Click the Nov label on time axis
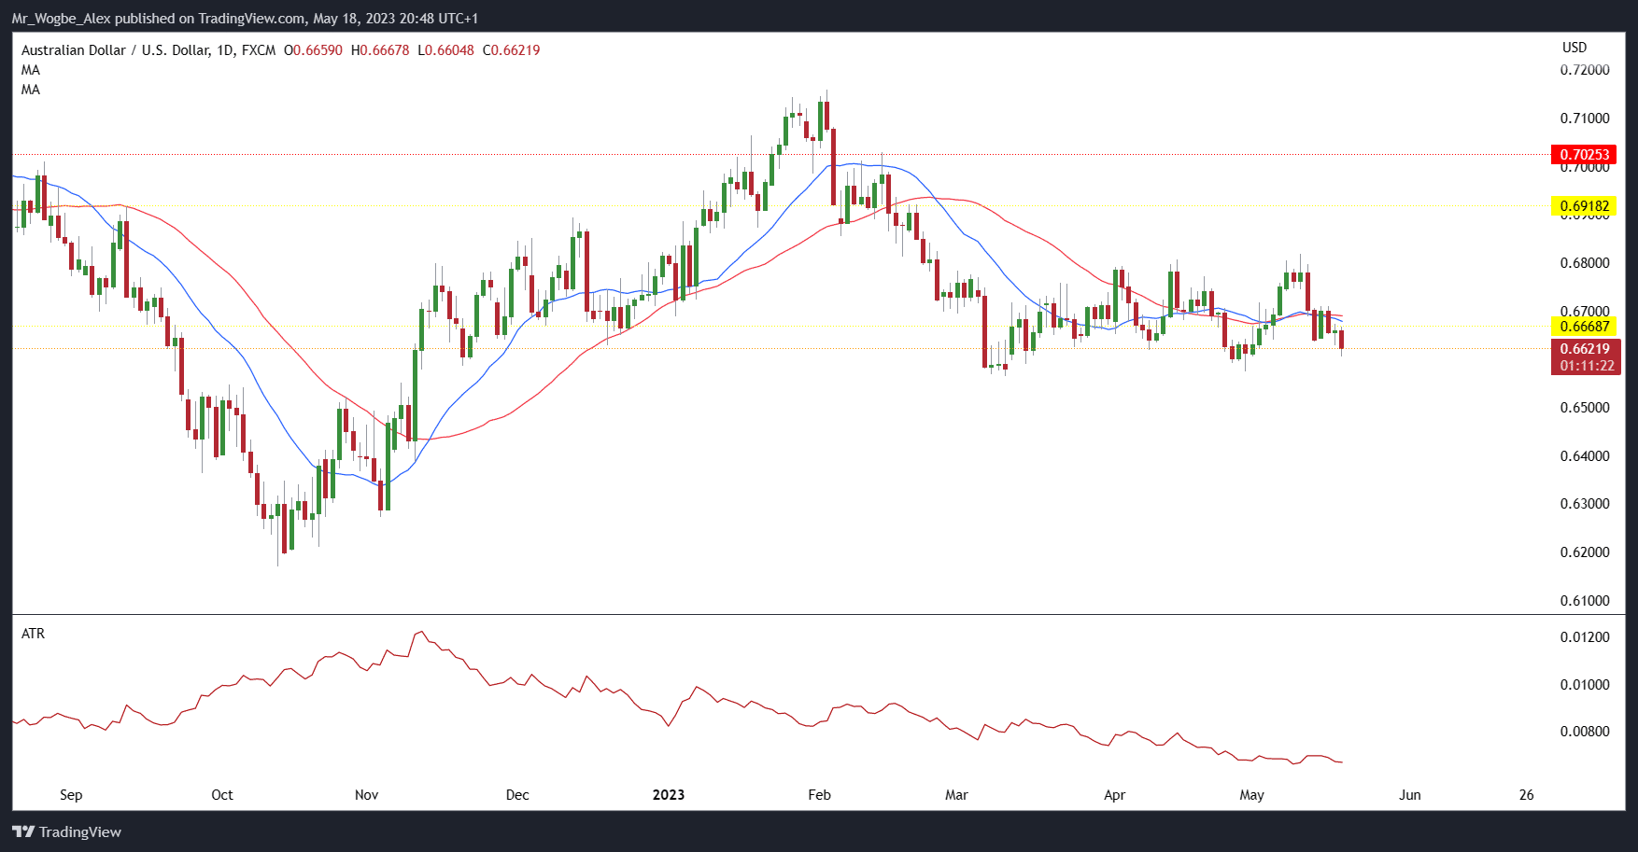 coord(367,795)
